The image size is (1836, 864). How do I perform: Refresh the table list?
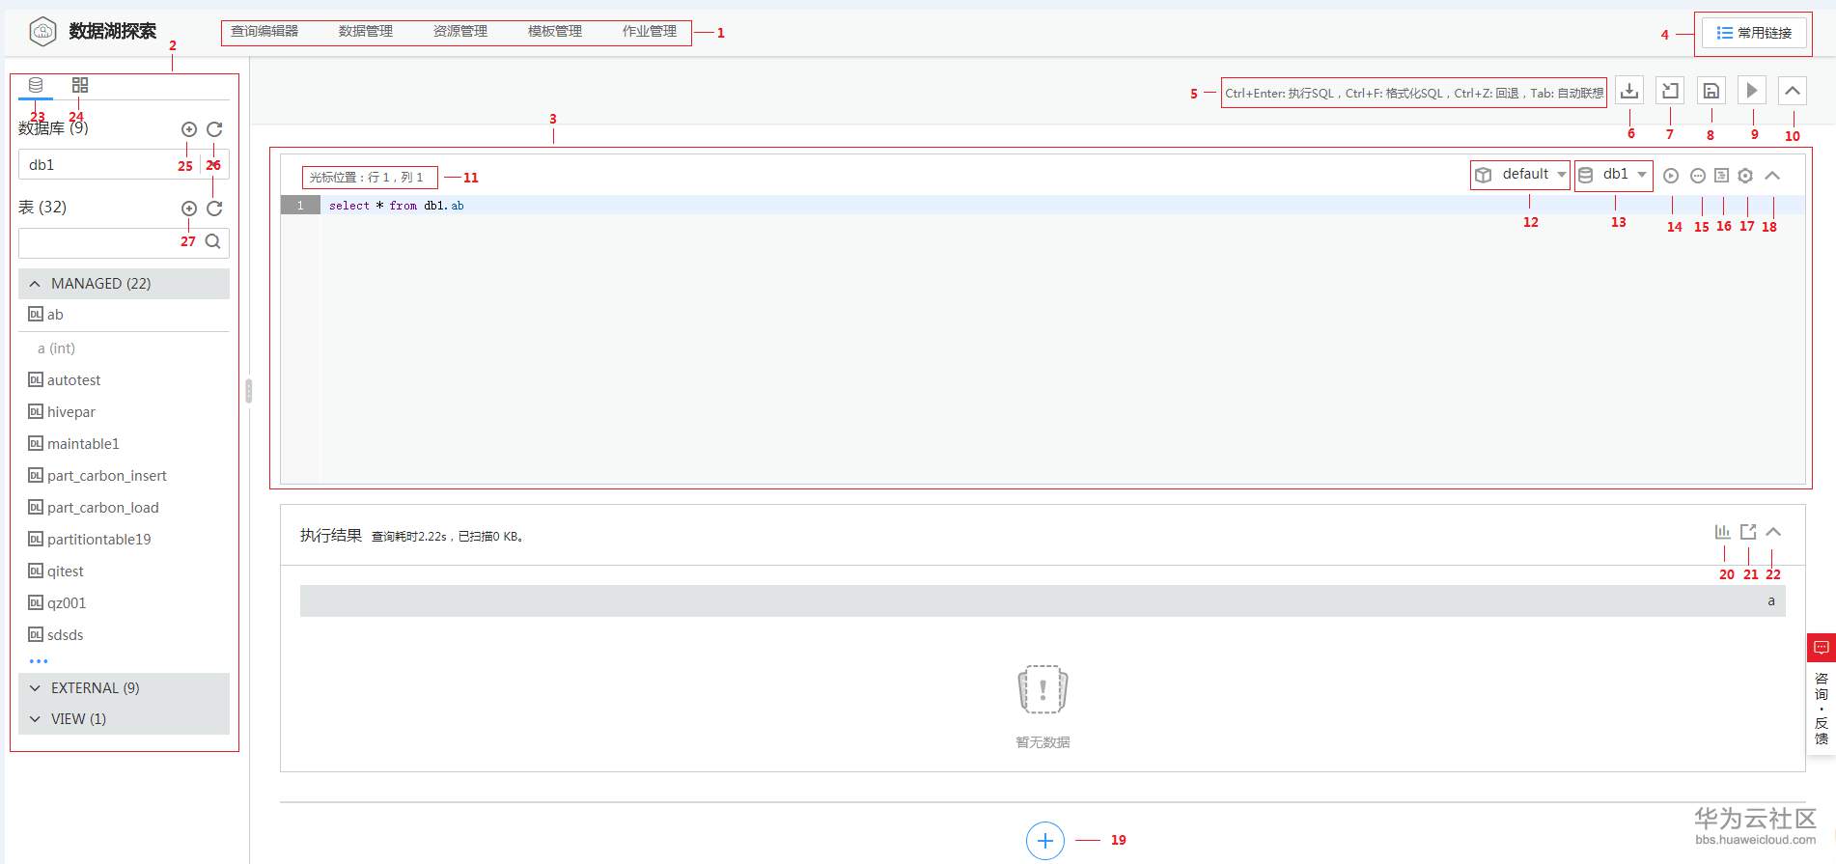click(x=214, y=209)
